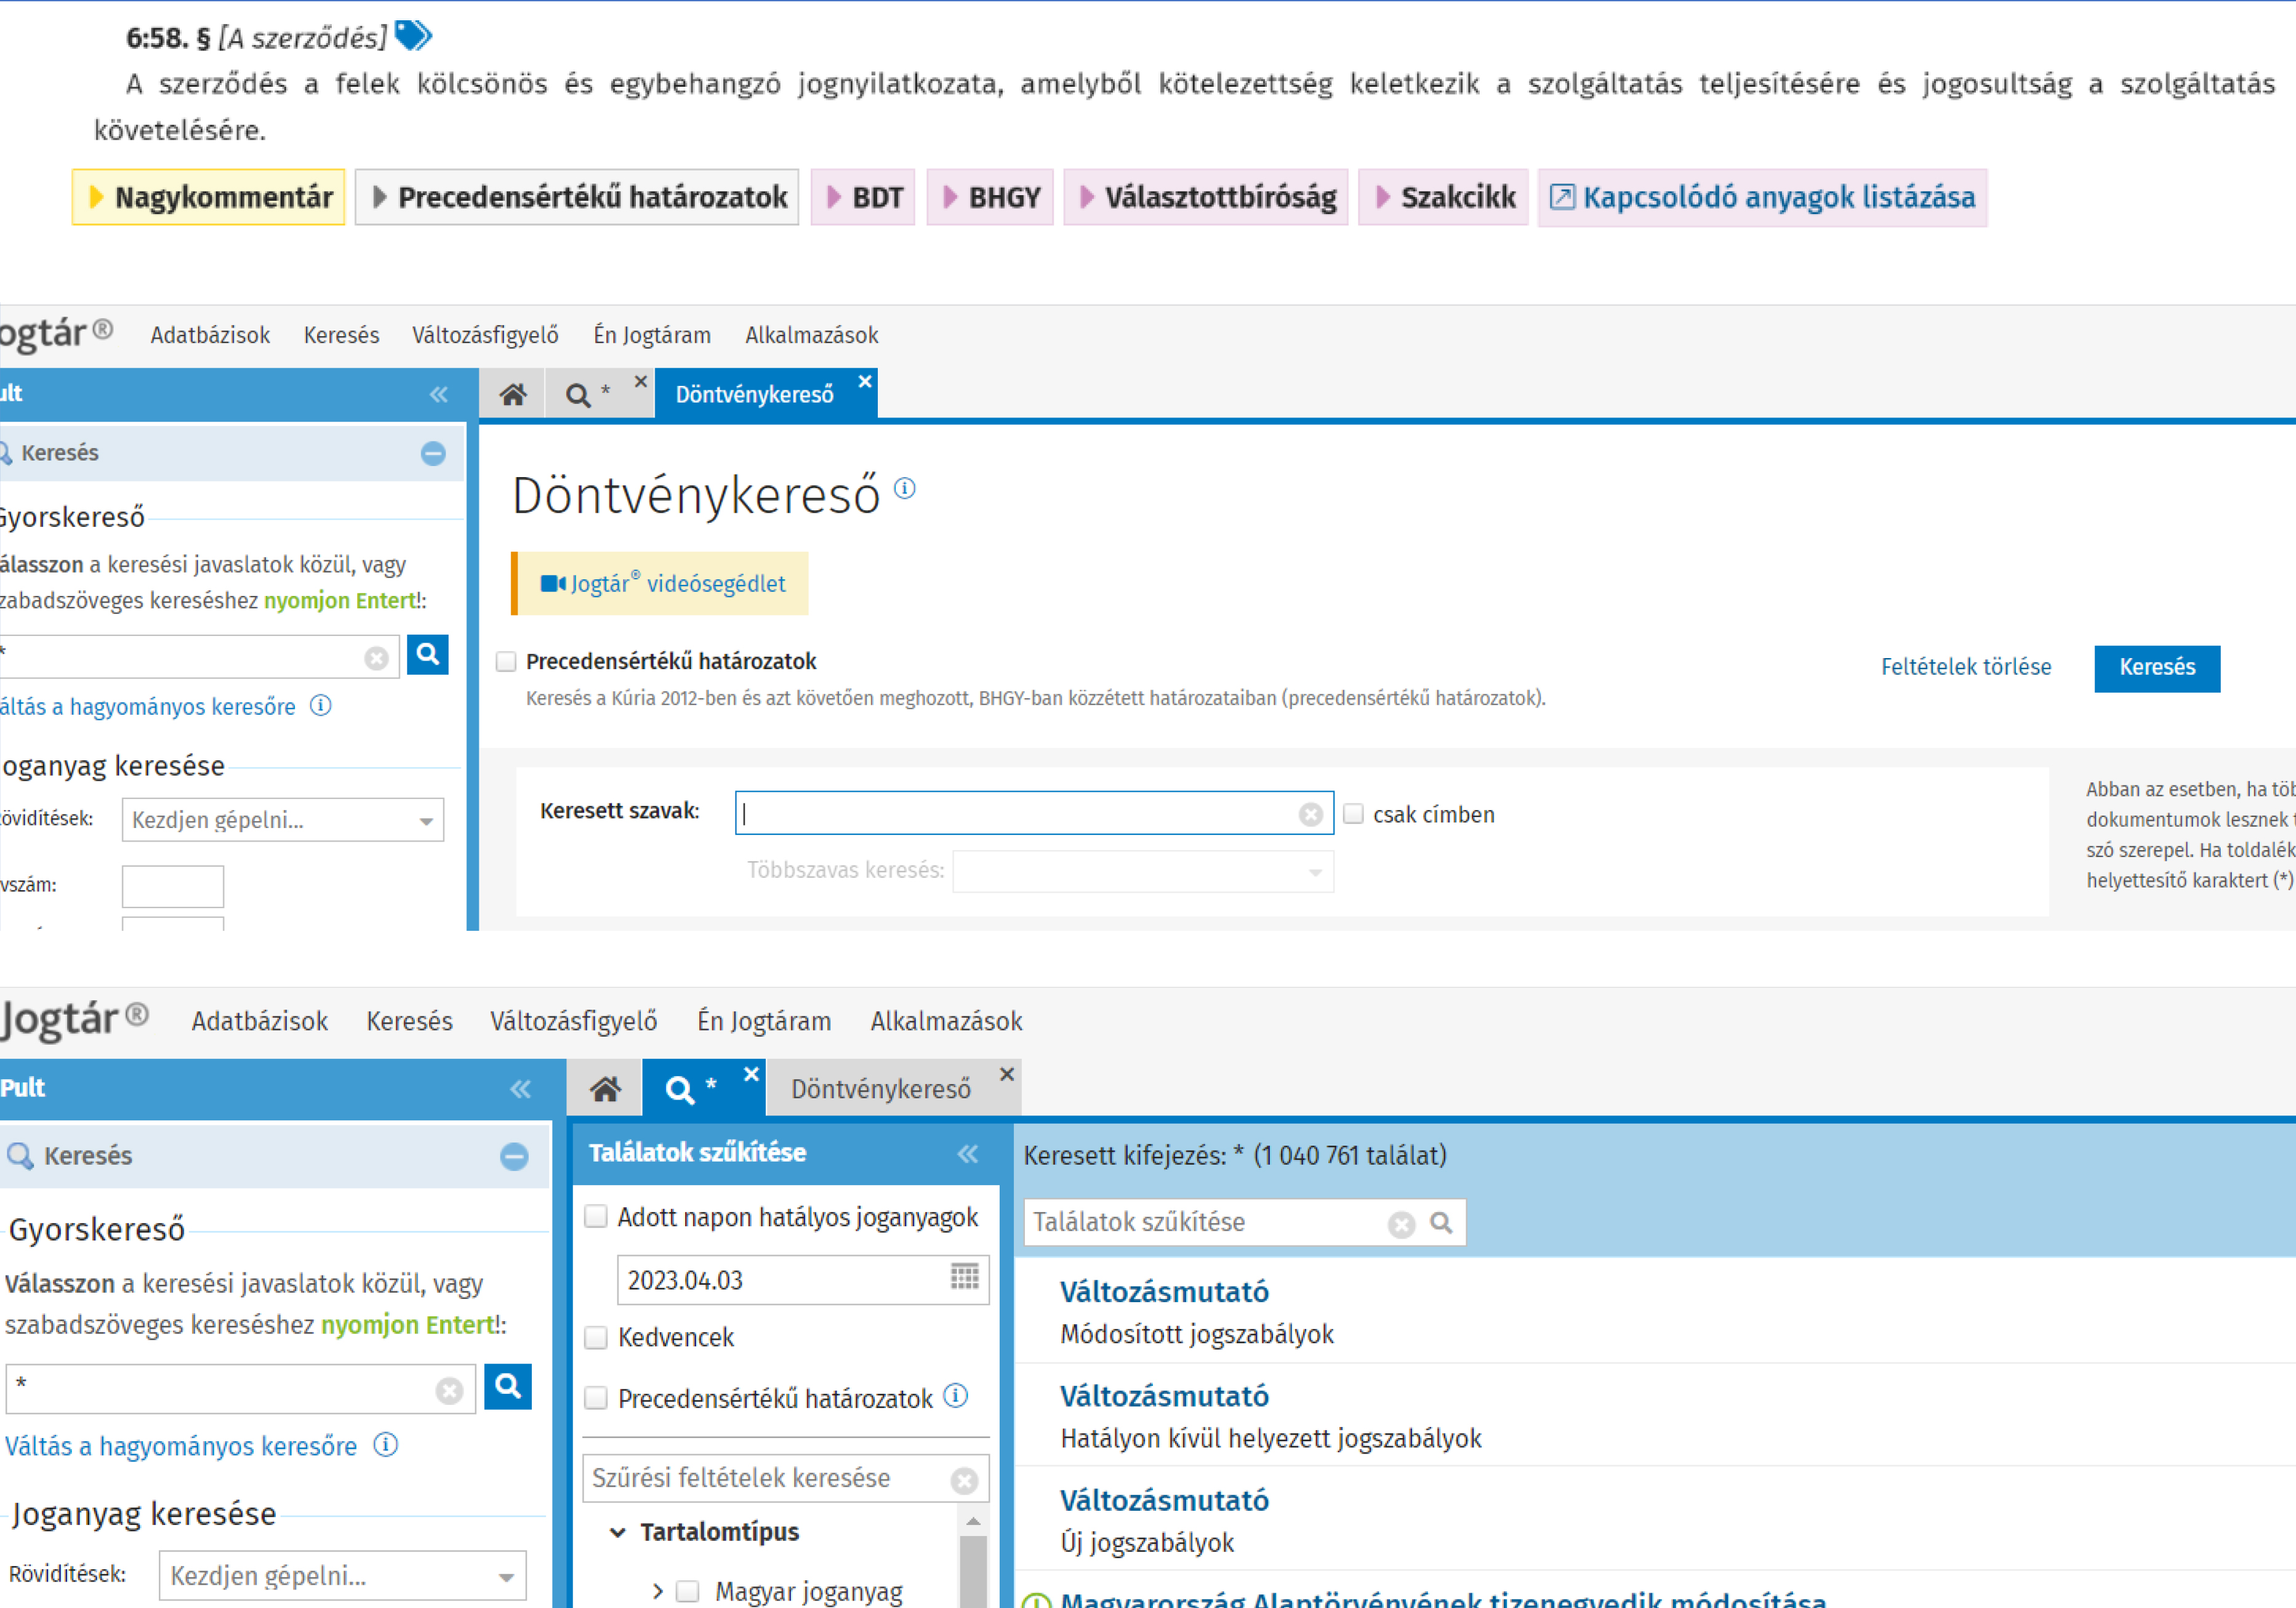This screenshot has width=2296, height=1608.
Task: Open the lower Rövidítések dropdown
Action: click(506, 1576)
